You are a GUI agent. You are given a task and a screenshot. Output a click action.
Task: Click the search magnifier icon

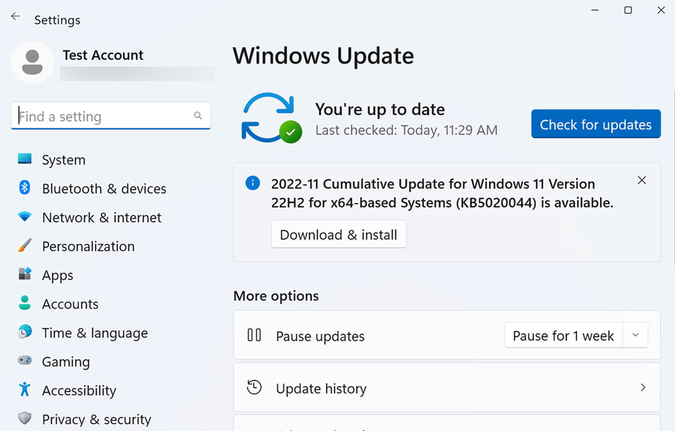tap(198, 115)
